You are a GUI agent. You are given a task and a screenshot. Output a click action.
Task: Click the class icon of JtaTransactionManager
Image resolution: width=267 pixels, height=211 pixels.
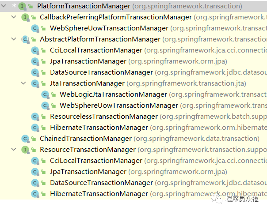pos(35,84)
